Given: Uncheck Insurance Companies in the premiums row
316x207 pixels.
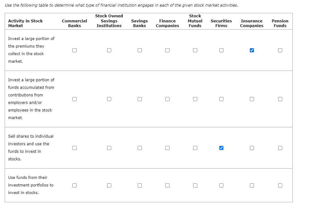Looking at the screenshot, I should [252, 50].
